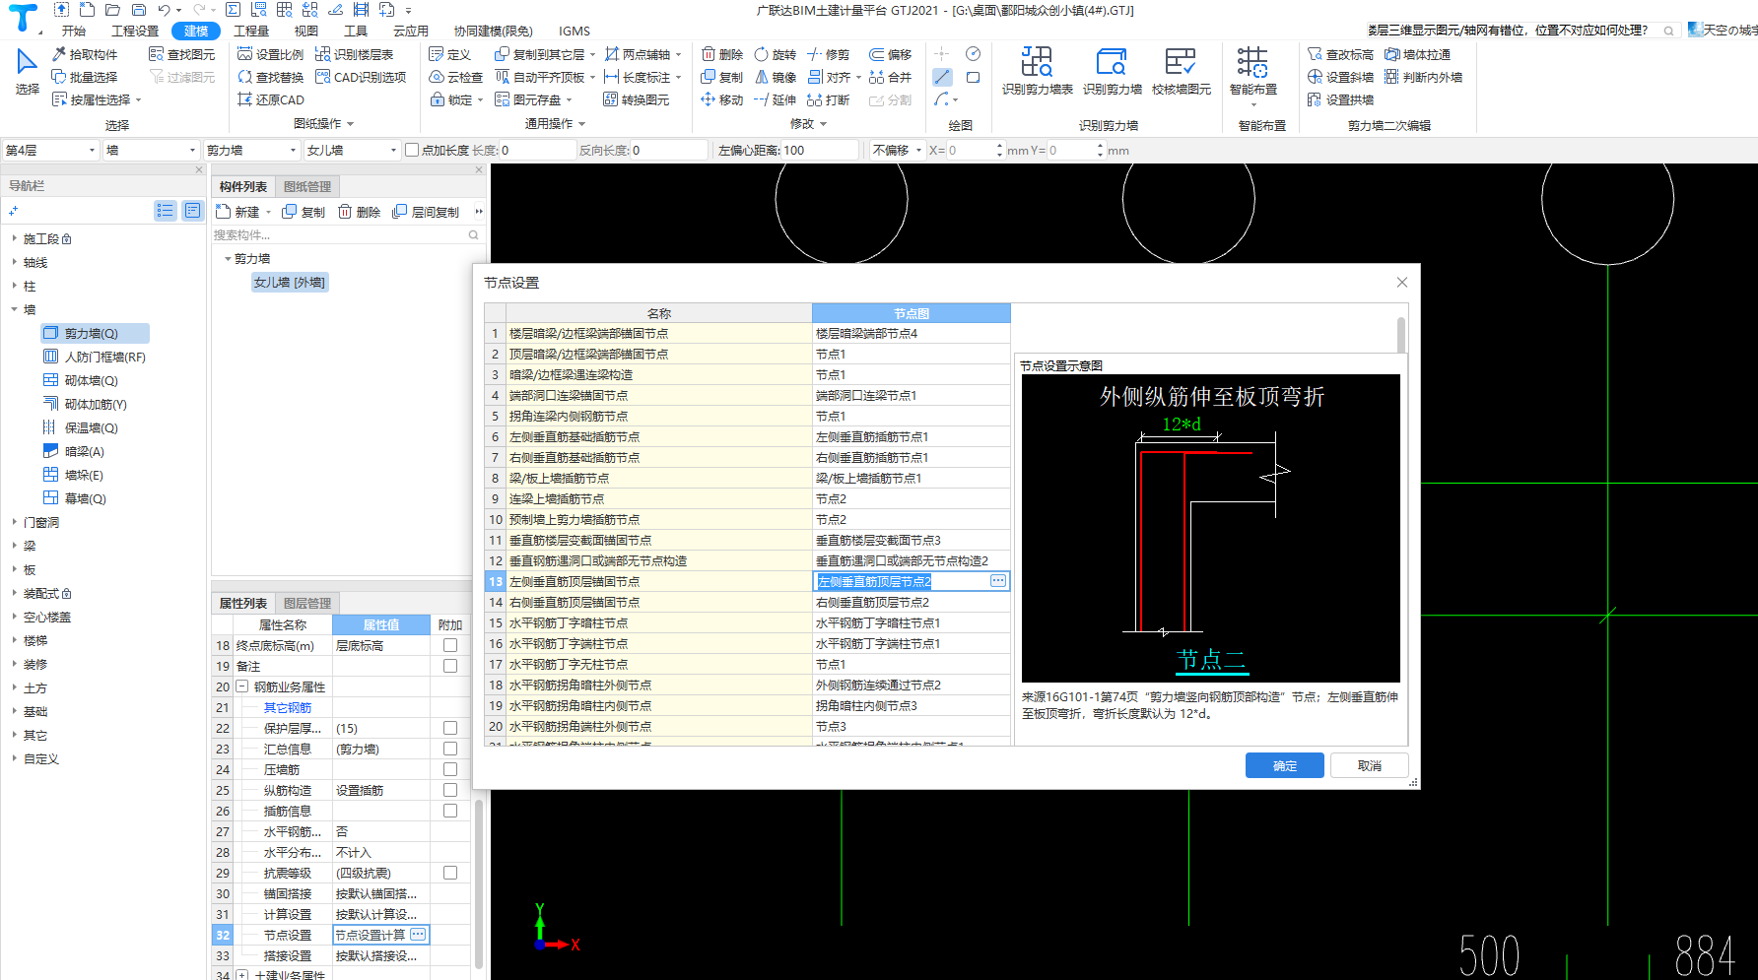Screen dimensions: 1758x980
Task: Select the 旋转 rotate tool
Action: click(776, 54)
